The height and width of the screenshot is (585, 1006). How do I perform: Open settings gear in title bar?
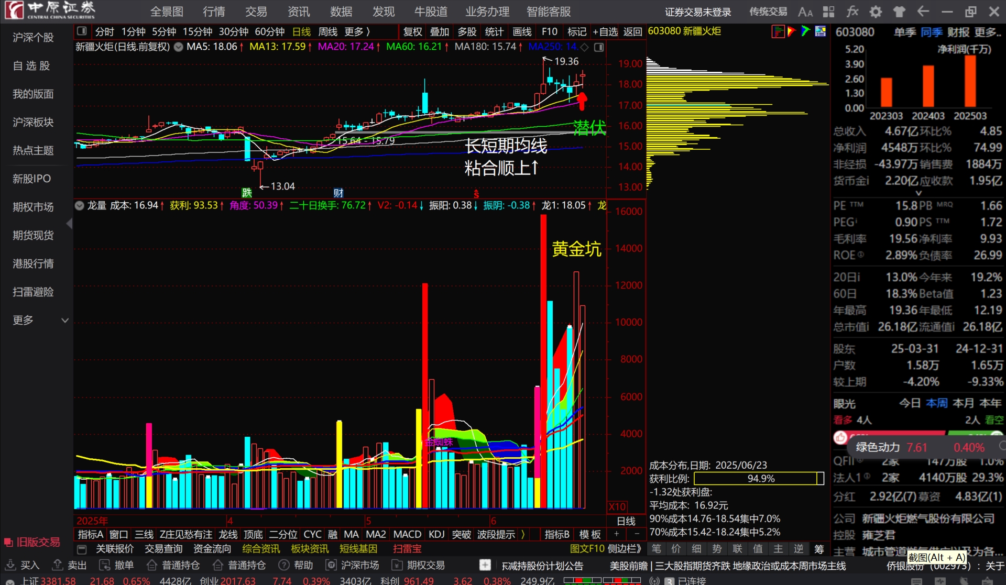pyautogui.click(x=876, y=12)
